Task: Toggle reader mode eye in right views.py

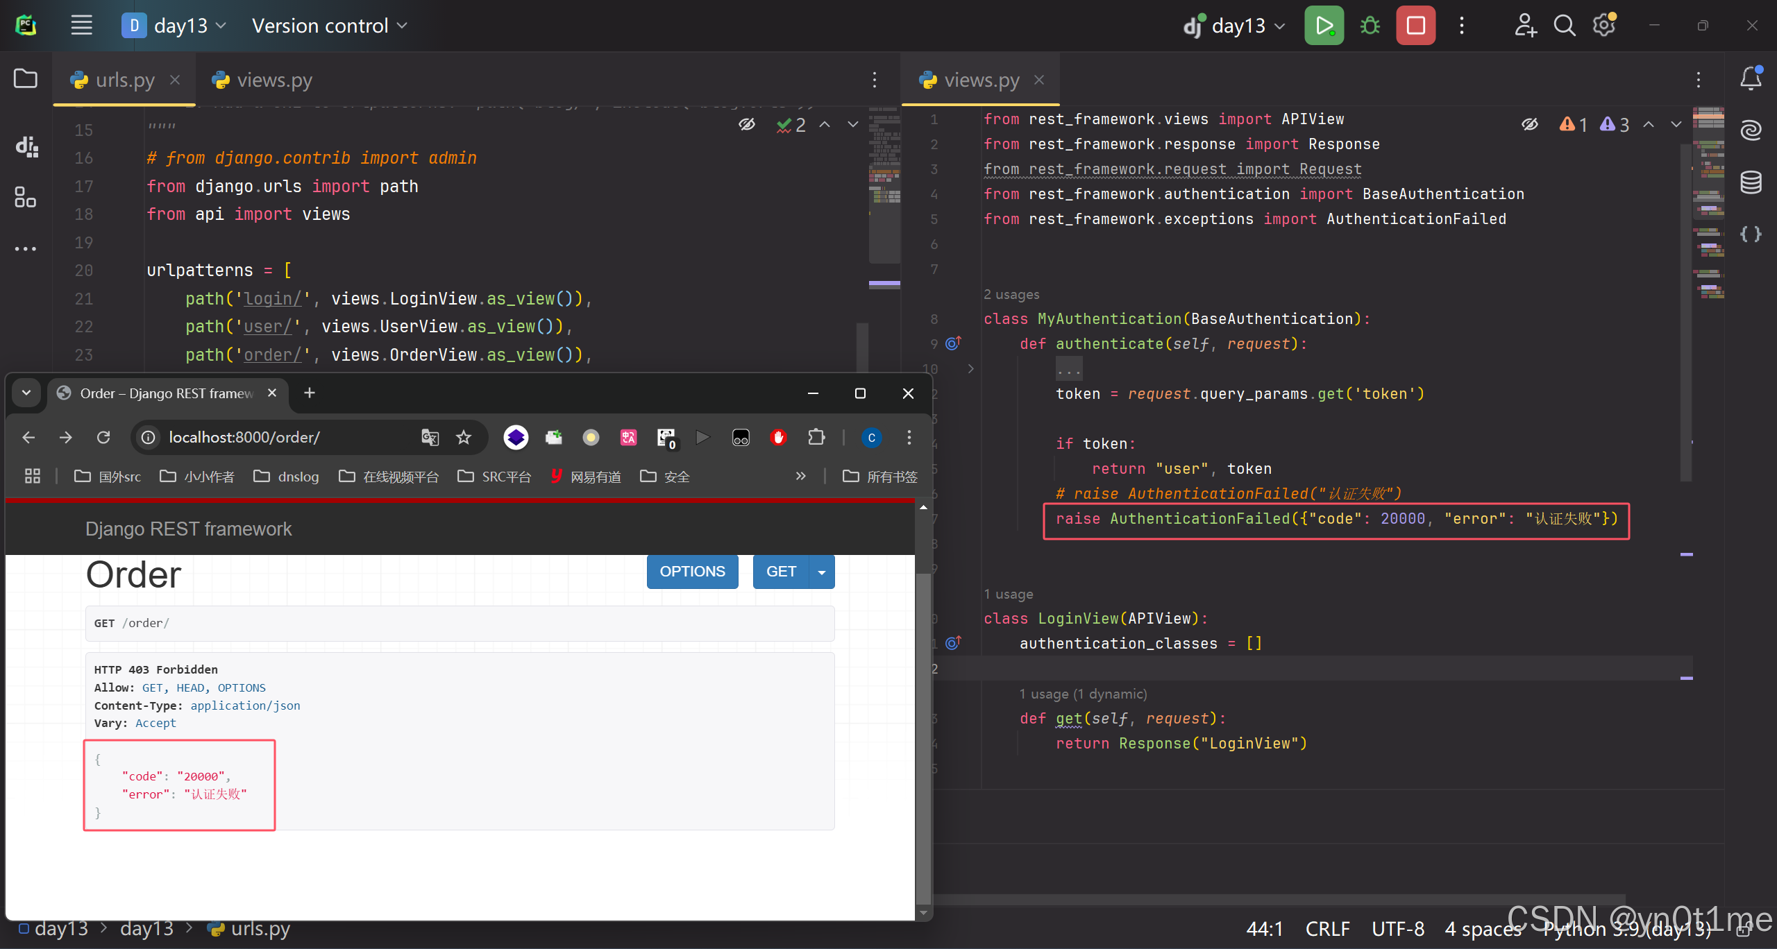Action: coord(1530,125)
